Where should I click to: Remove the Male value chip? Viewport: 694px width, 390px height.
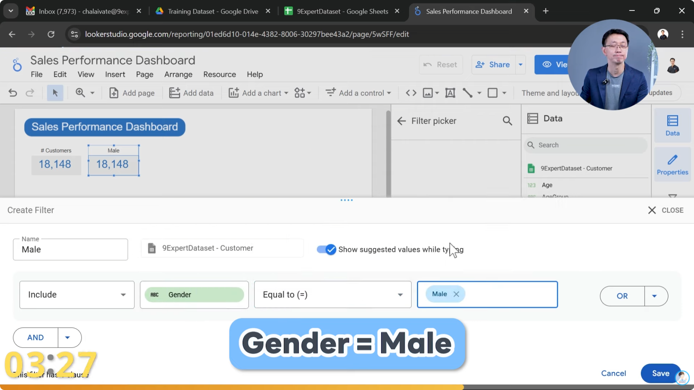click(x=456, y=294)
